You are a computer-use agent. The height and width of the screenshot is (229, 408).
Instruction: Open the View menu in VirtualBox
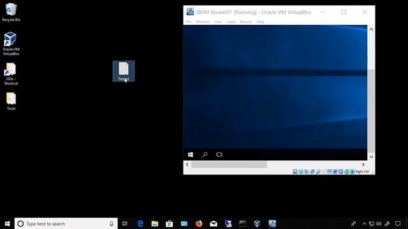218,22
